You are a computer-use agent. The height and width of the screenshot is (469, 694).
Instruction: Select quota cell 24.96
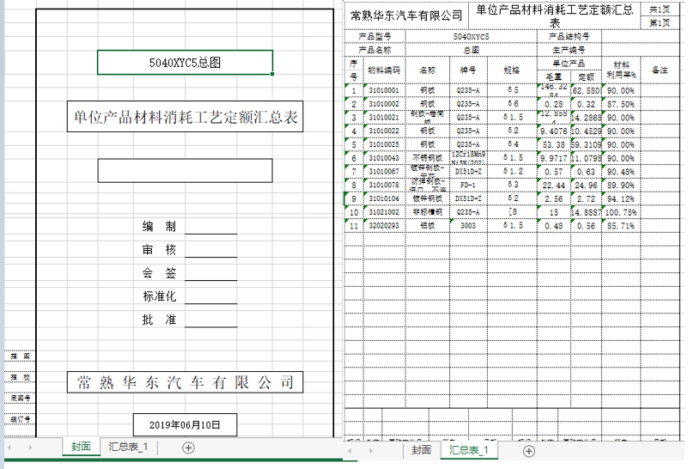[586, 185]
